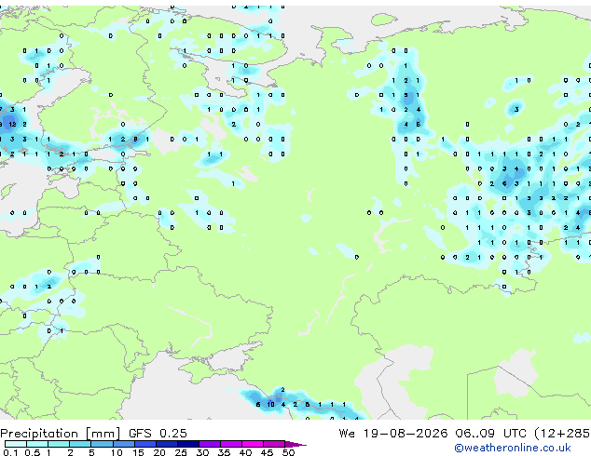Click the purple arrow tip above 50
The height and width of the screenshot is (456, 591).
pos(295,444)
